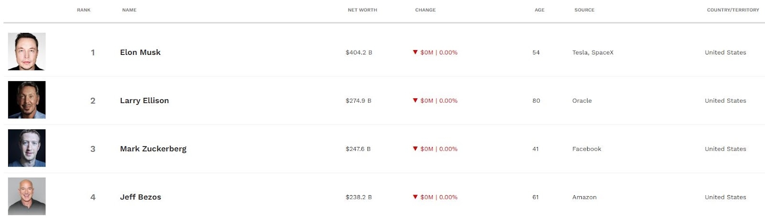Click the red change arrow for Jeff Bezos
This screenshot has height=220, width=765.
[415, 197]
